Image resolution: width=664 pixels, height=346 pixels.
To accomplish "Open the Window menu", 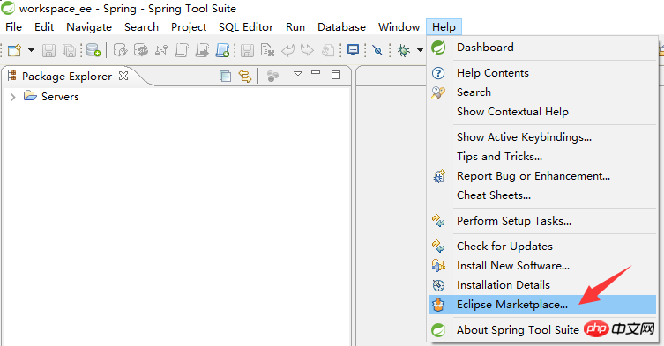I will coord(399,27).
